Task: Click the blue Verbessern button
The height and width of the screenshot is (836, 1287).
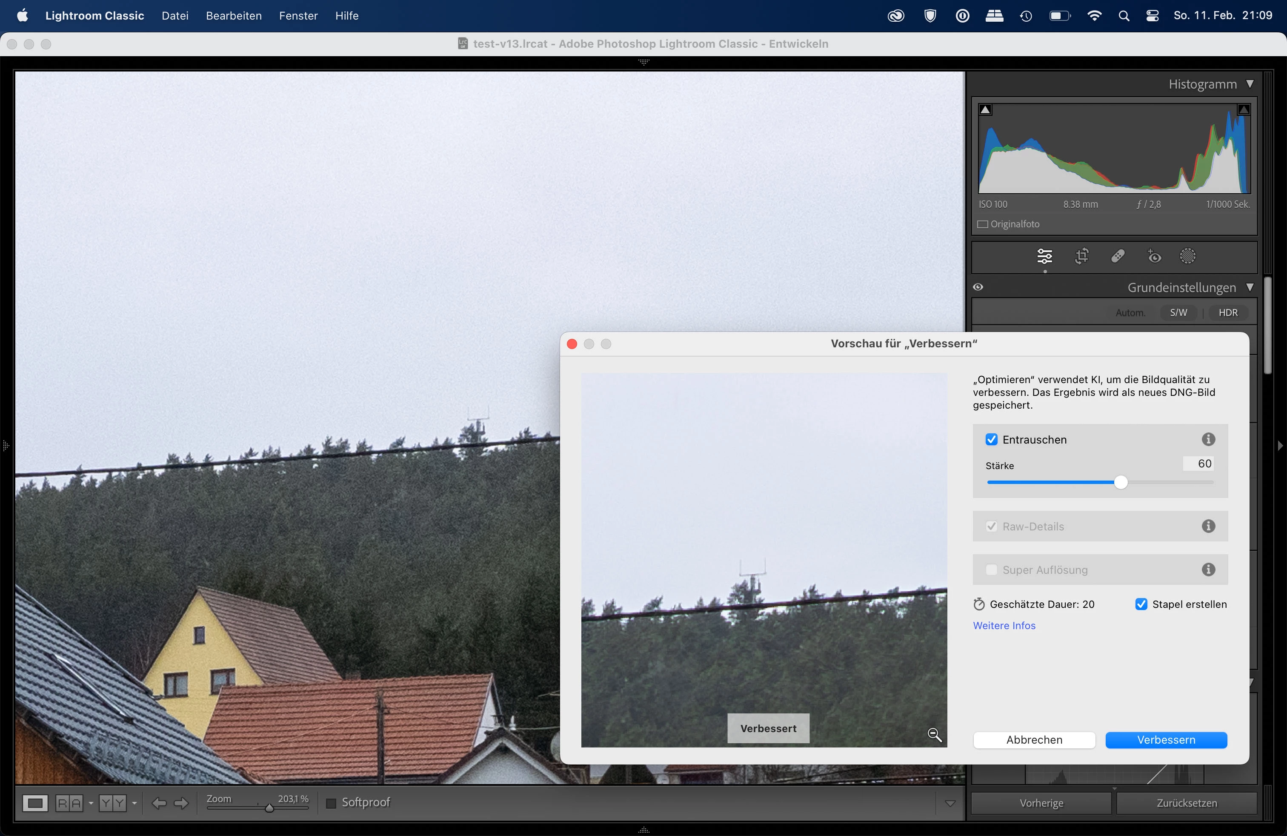Action: (x=1166, y=740)
